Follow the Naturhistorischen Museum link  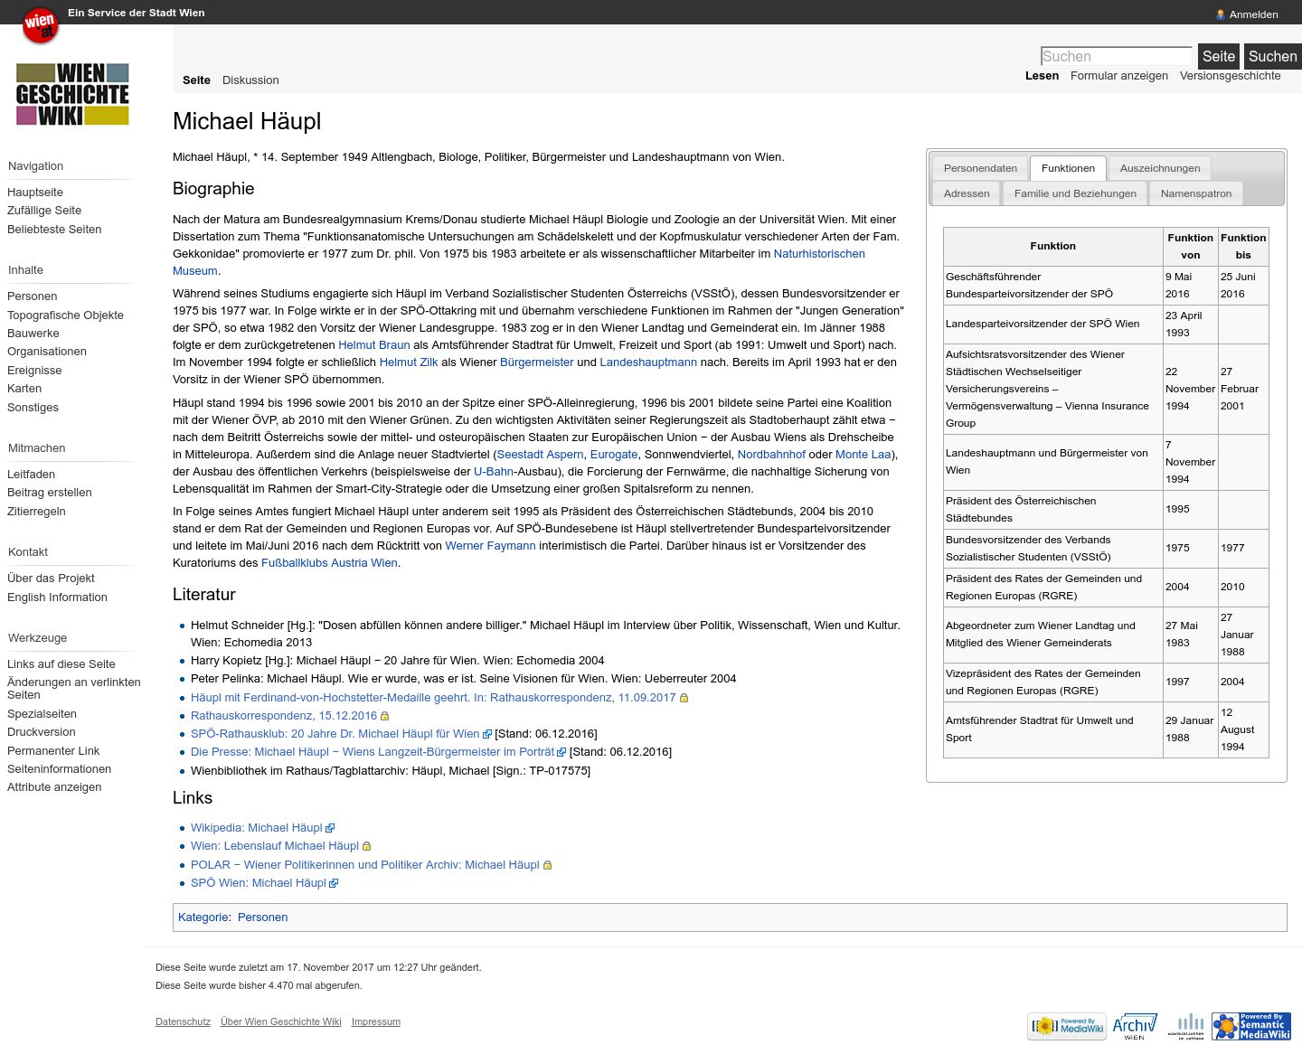coord(819,254)
